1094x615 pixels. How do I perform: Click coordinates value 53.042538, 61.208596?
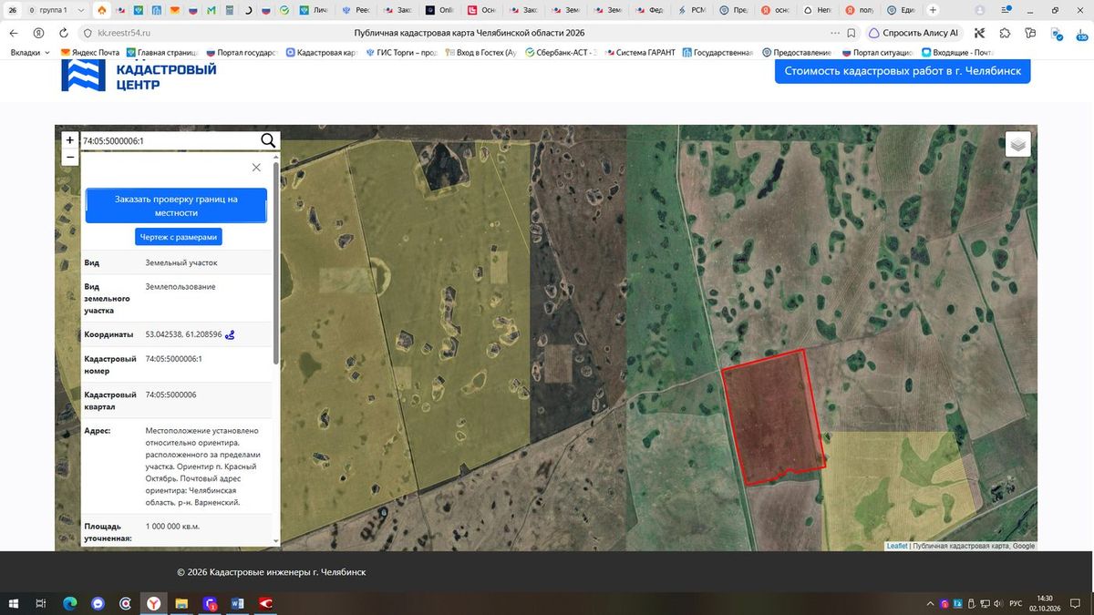coord(183,334)
